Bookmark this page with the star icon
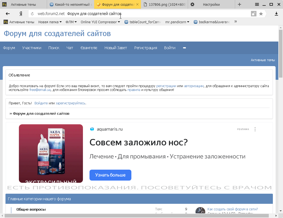Image resolution: width=283 pixels, height=218 pixels. point(261,14)
